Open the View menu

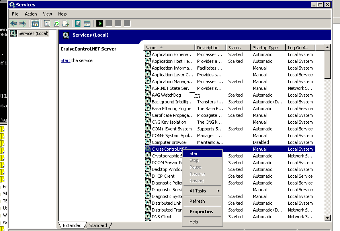[47, 14]
